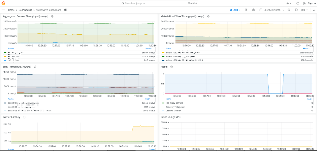The width and height of the screenshot is (317, 151).
Task: Open dashboard settings gear
Action: coord(254,10)
